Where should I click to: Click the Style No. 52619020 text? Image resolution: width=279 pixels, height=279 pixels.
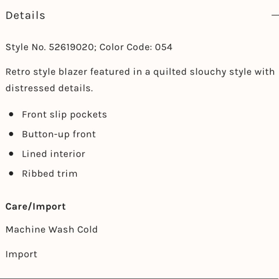tap(49, 47)
